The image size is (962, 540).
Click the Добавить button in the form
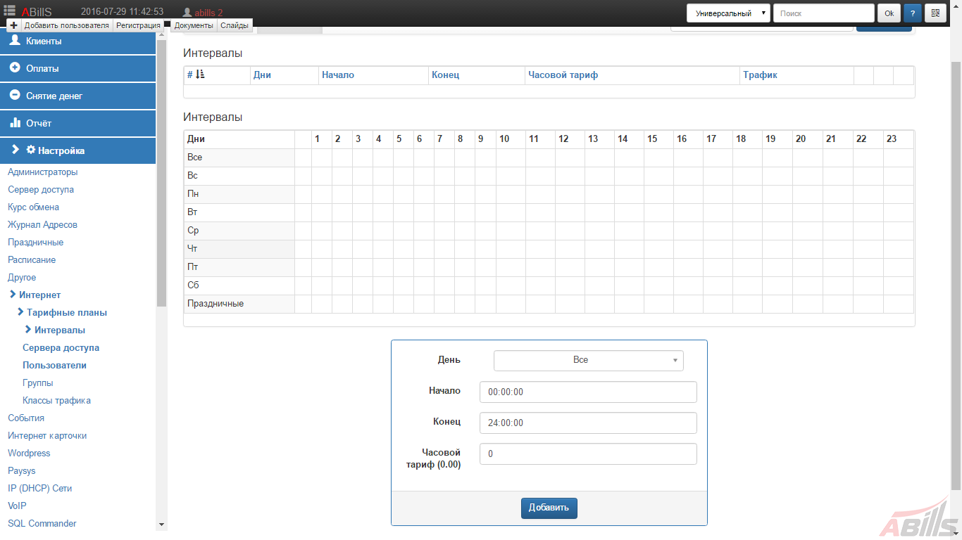tap(549, 508)
